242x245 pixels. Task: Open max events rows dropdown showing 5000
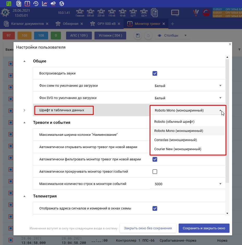coord(187,184)
